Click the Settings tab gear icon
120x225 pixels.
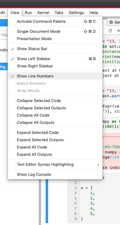[111, 22]
